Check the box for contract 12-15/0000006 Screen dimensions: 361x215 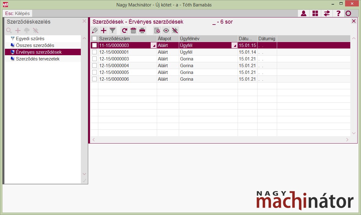pyautogui.click(x=94, y=79)
